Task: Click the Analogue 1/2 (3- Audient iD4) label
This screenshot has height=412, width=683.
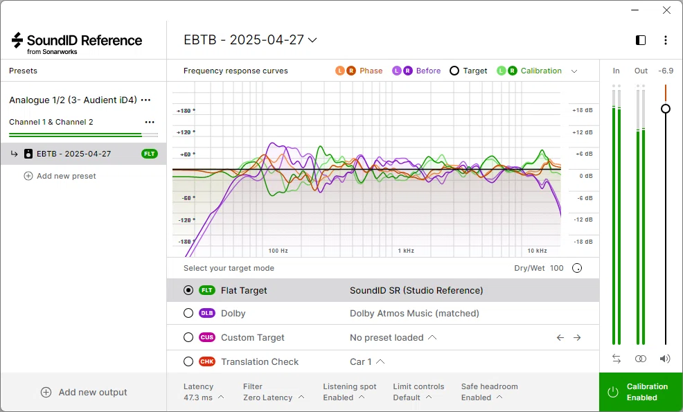Action: [73, 100]
